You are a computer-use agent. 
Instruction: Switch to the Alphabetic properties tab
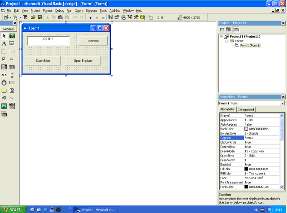(x=227, y=109)
